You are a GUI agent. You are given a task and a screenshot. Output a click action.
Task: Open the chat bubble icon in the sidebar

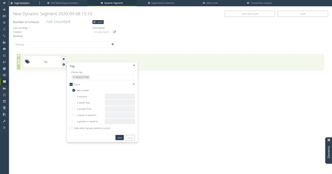[4, 49]
